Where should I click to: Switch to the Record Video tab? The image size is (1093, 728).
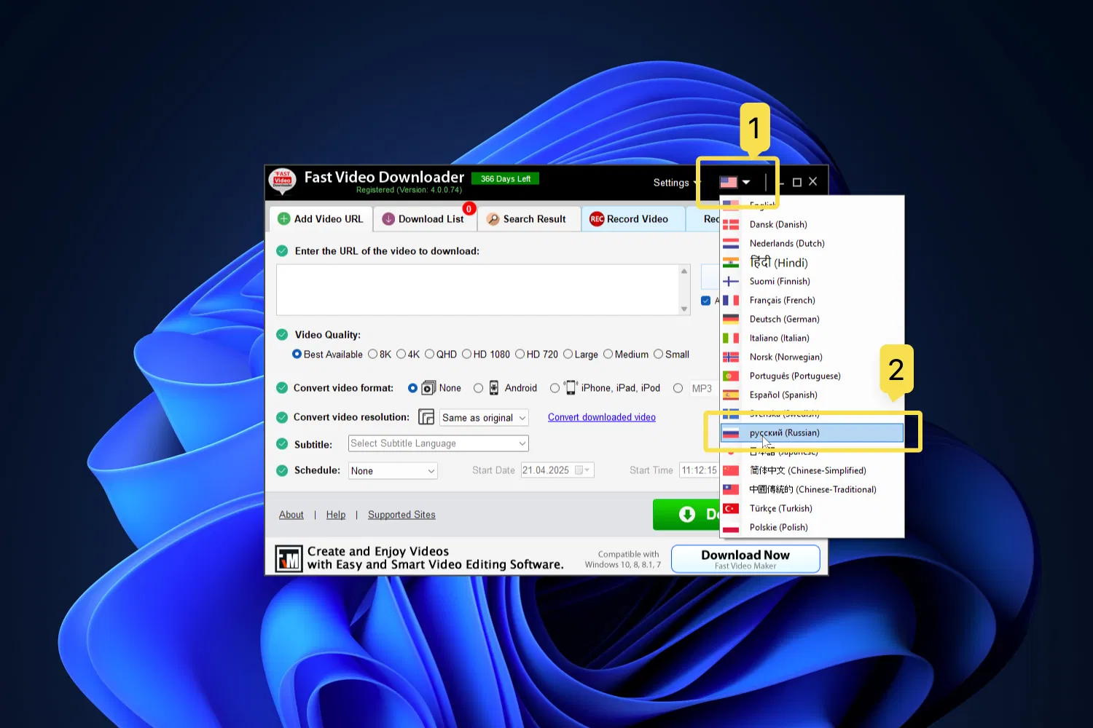click(633, 219)
